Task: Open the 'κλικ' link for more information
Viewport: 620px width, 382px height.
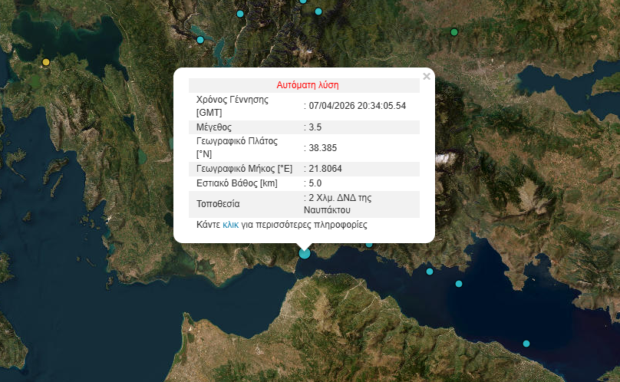Action: (x=230, y=226)
